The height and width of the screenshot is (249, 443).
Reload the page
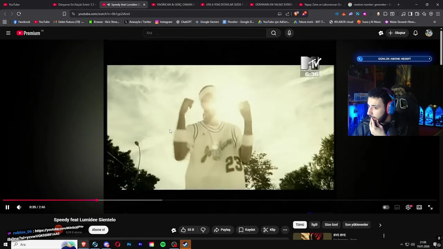coord(19,14)
